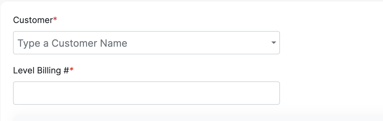Click the required marker after Customer label
Screen dimensions: 383x121
click(55, 19)
